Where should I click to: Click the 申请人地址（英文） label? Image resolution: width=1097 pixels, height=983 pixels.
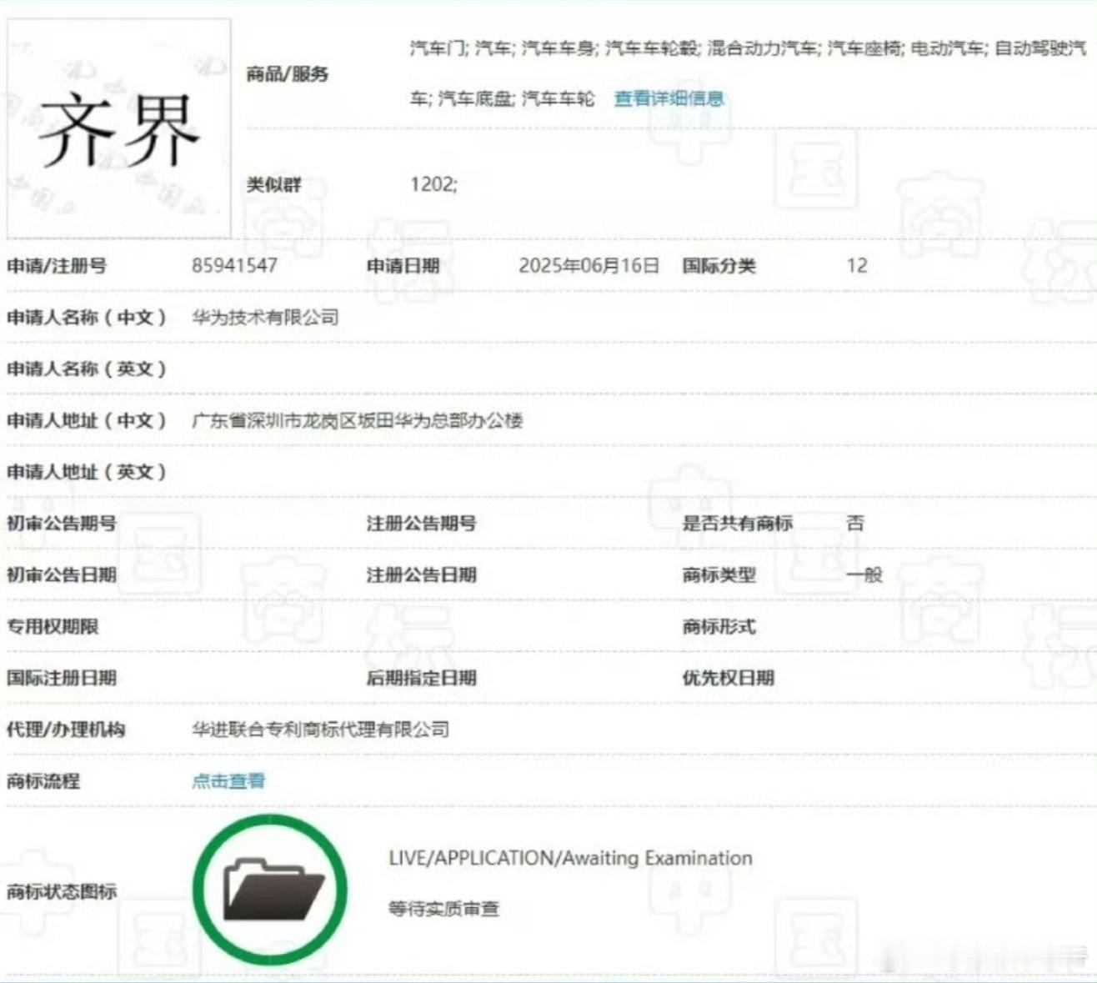pyautogui.click(x=87, y=472)
